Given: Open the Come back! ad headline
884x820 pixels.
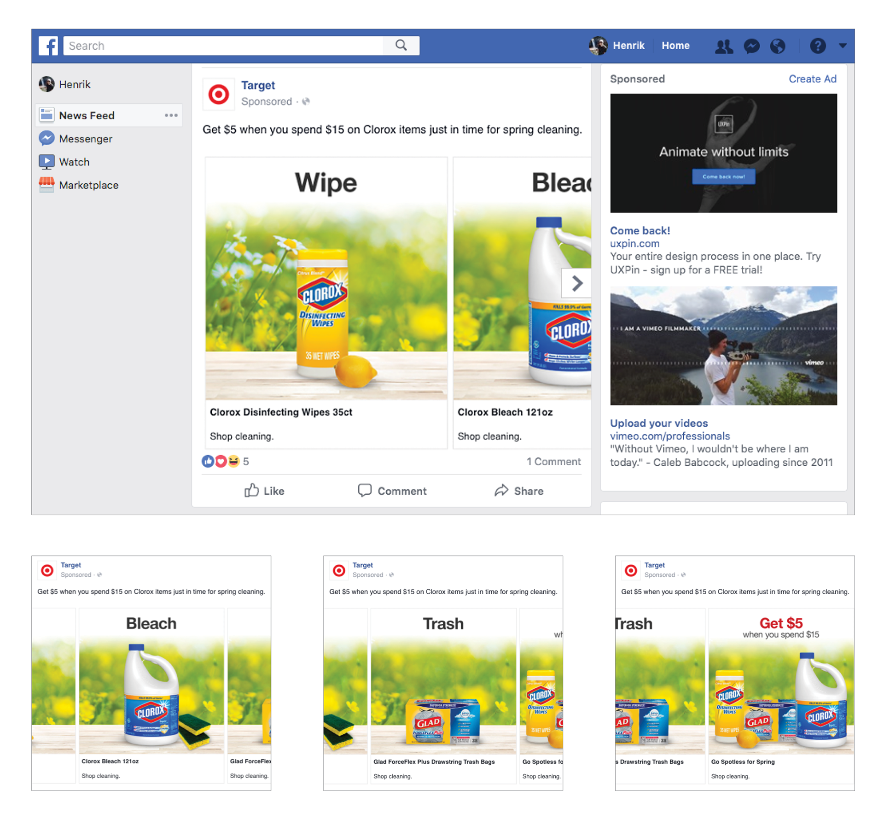Looking at the screenshot, I should (x=640, y=230).
